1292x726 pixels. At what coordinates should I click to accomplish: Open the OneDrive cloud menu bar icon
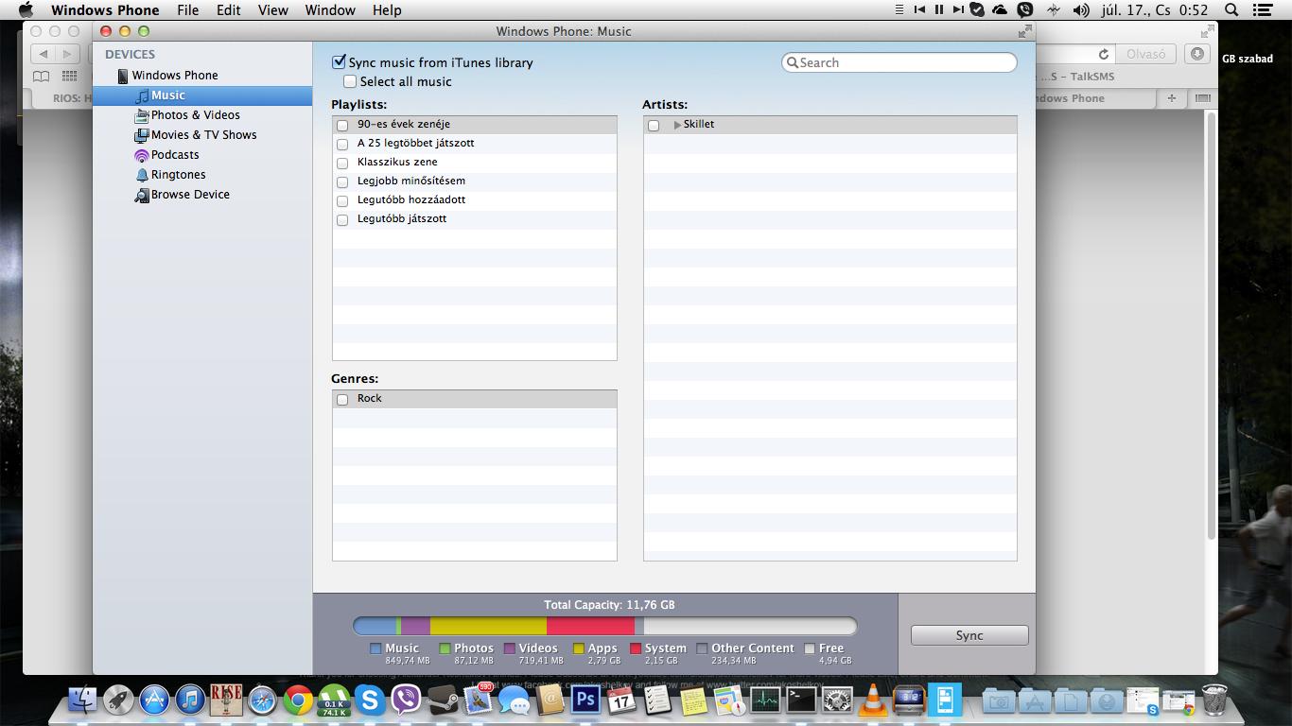click(x=1000, y=9)
